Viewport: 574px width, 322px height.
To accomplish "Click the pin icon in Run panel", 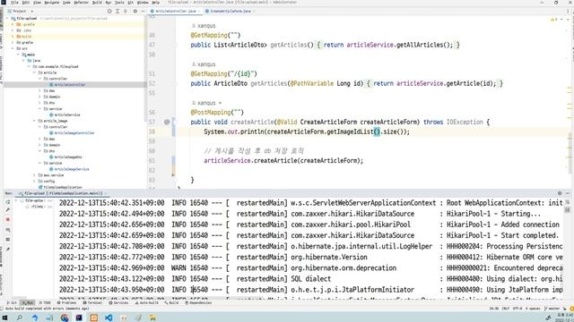I will [8, 250].
